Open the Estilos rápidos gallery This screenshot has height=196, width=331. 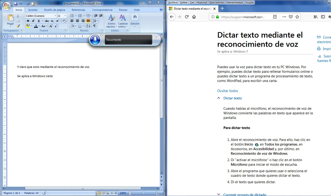pyautogui.click(x=111, y=21)
